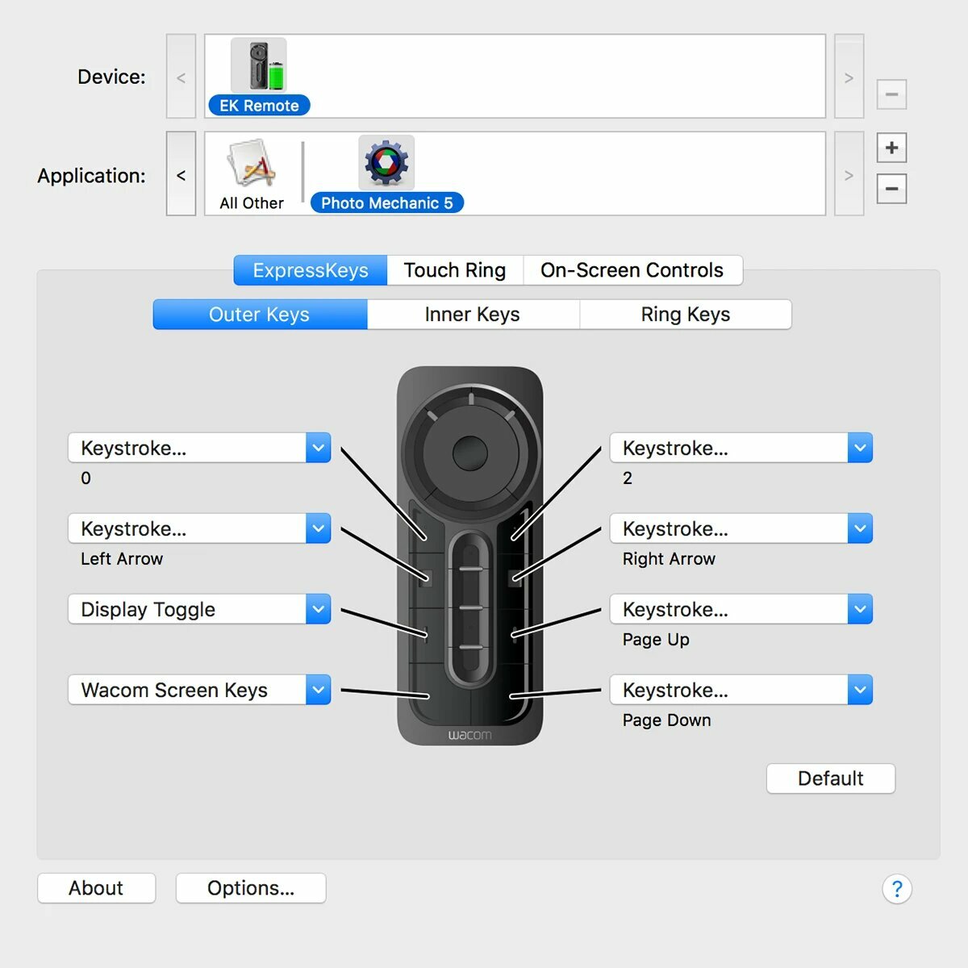
Task: Open the Keystroke dropdown assigned to 2
Action: point(741,448)
